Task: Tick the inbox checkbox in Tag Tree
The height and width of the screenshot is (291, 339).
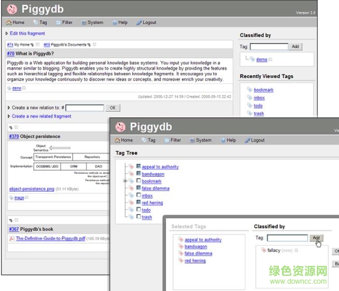Action: pyautogui.click(x=138, y=195)
